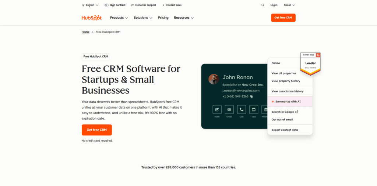Open Contact Sales link
Image resolution: width=377 pixels, height=186 pixels.
tap(172, 5)
